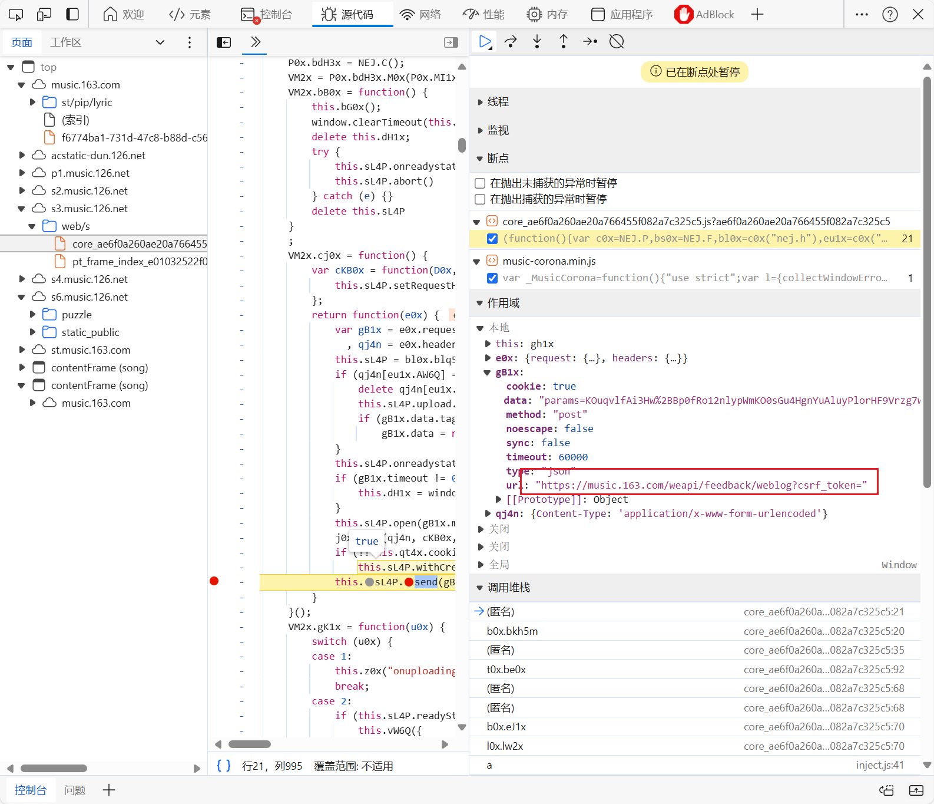Screen dimensions: 934x804
Task: Add a drawer tool with plus icon
Action: [109, 790]
